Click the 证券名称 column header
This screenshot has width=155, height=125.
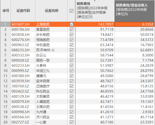[51, 11]
